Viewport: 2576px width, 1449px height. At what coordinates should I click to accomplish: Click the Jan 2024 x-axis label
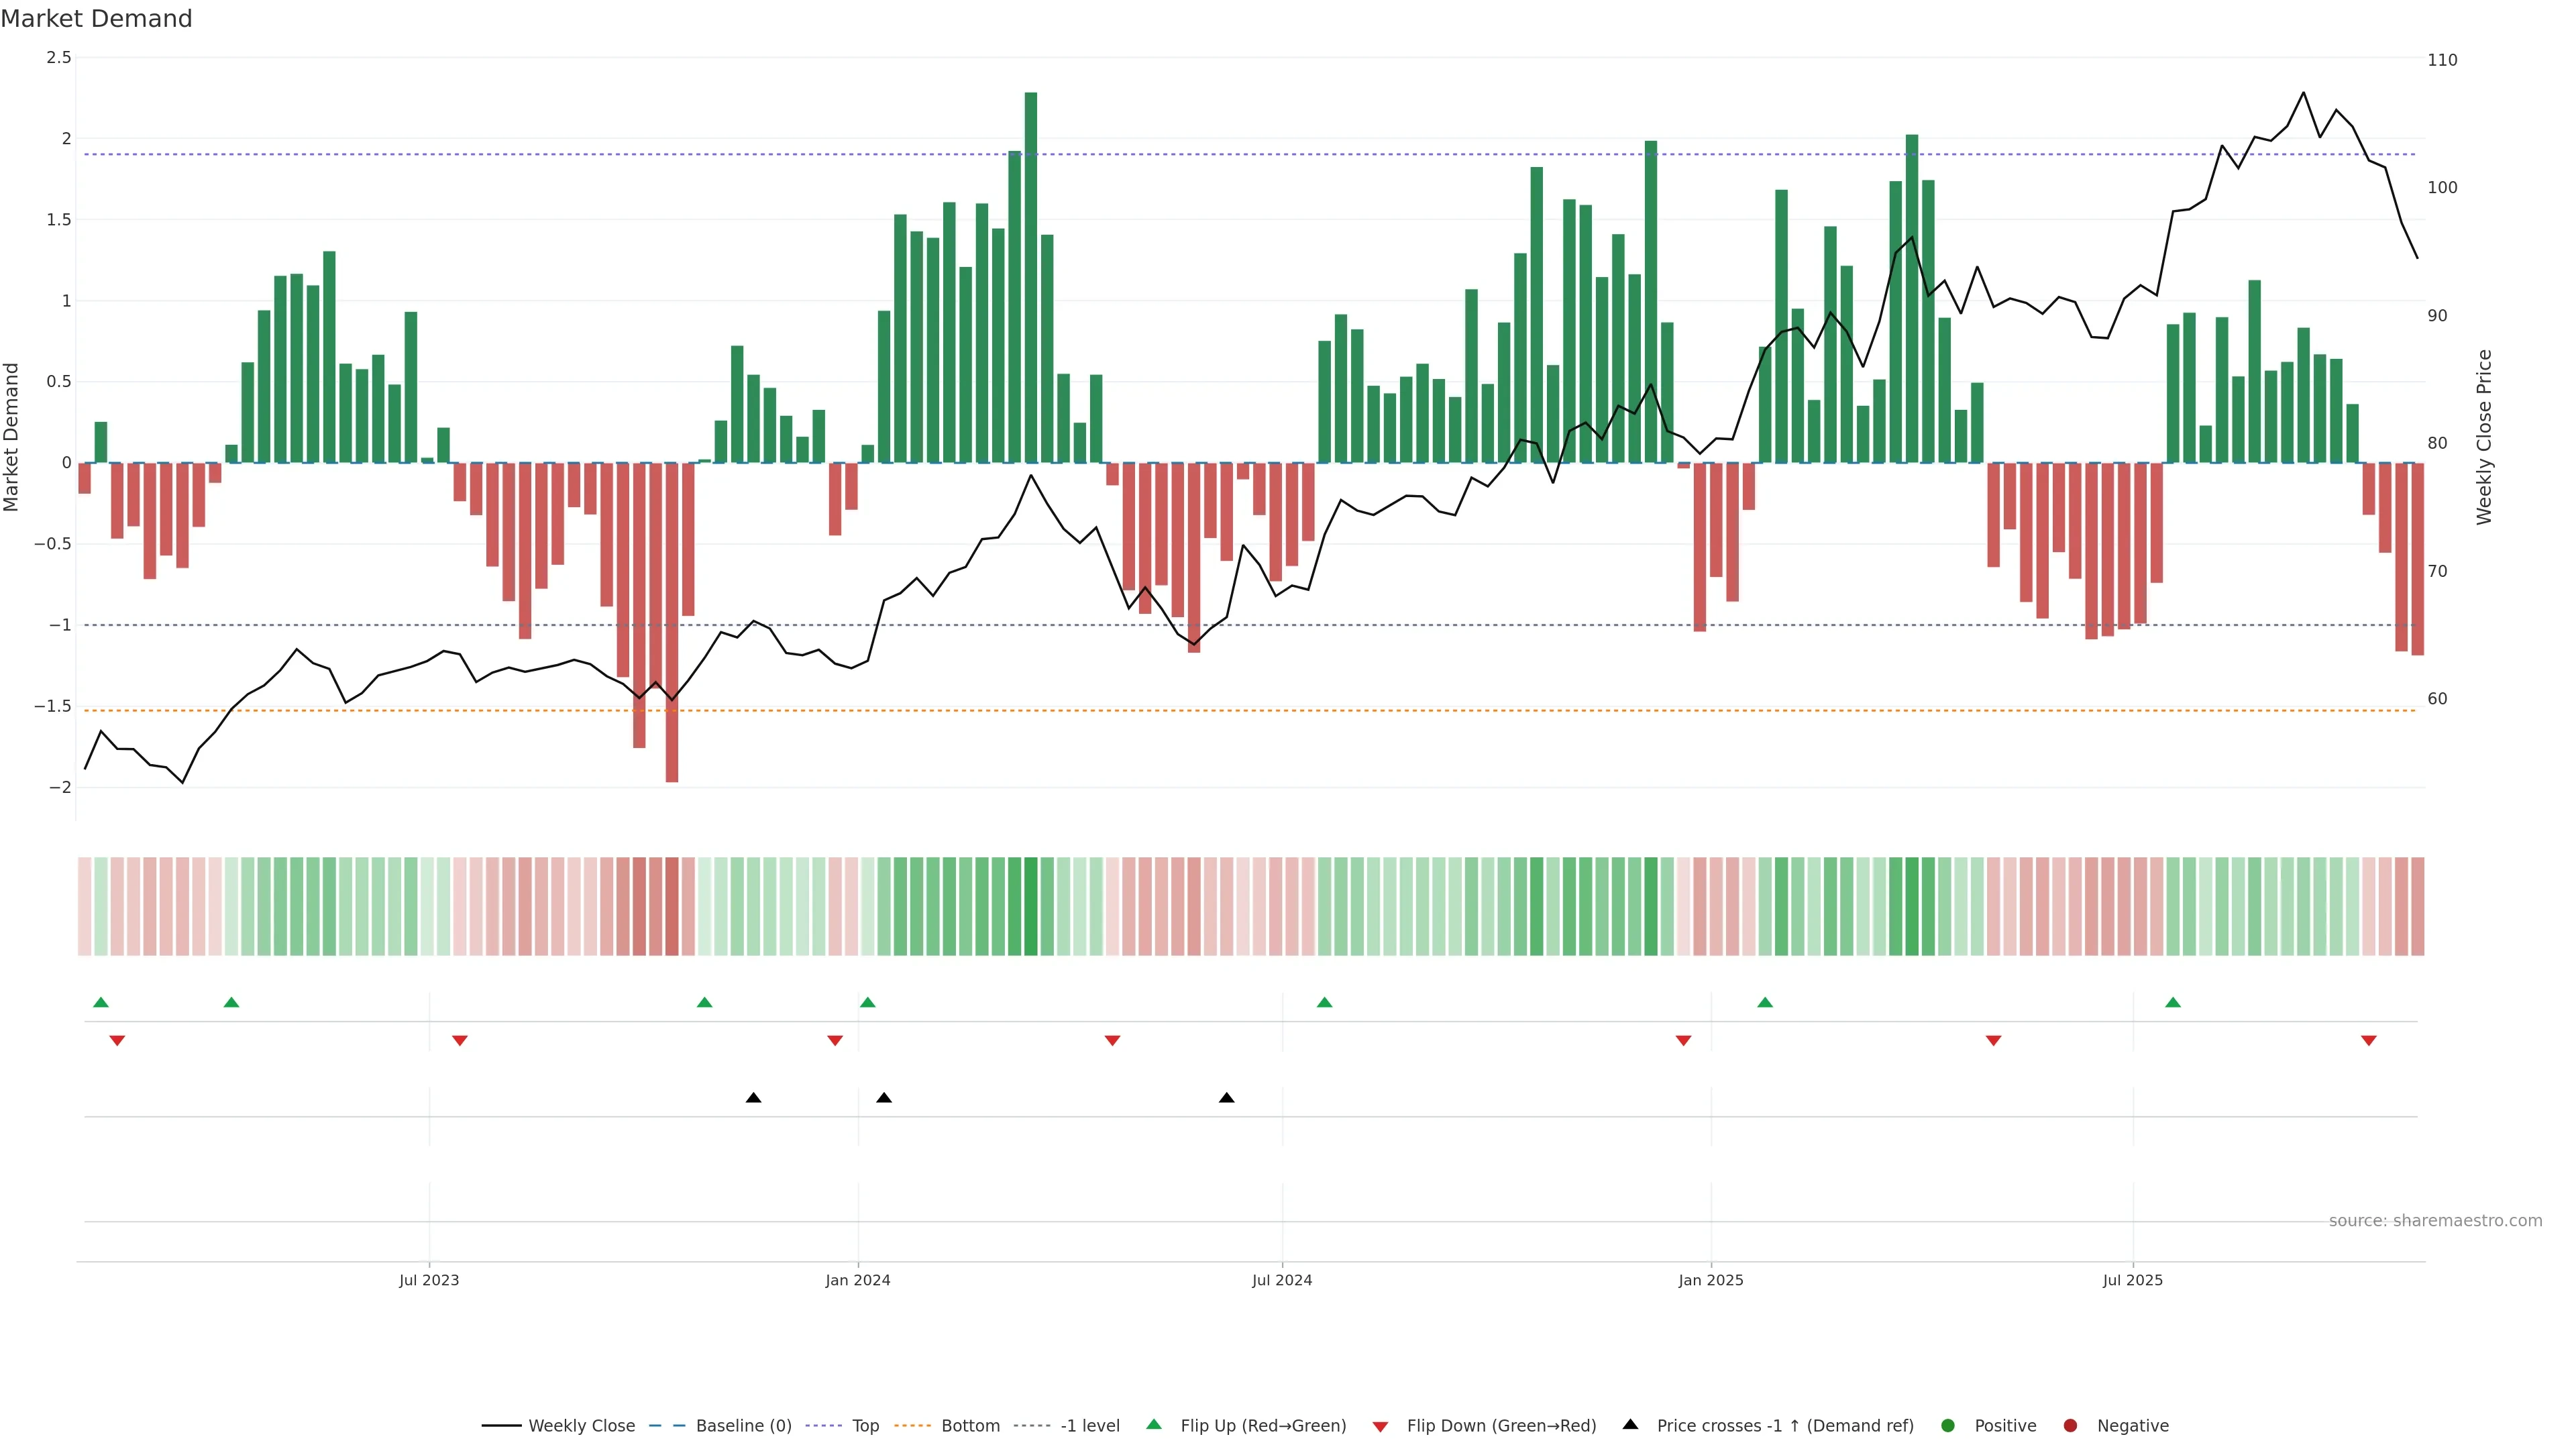[857, 1280]
